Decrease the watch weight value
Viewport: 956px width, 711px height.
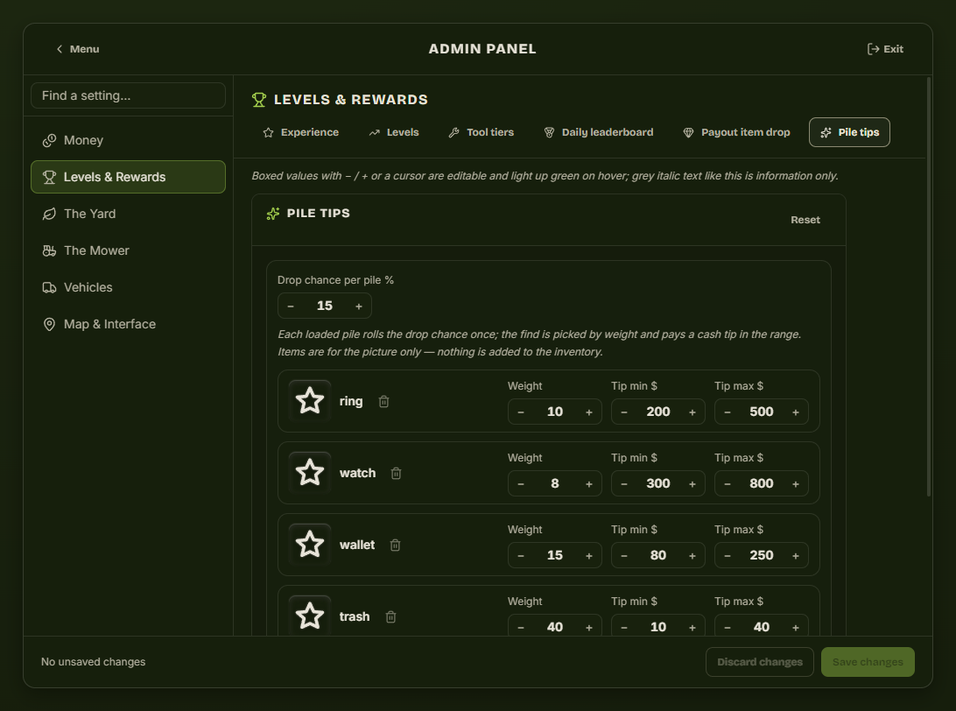pos(521,484)
